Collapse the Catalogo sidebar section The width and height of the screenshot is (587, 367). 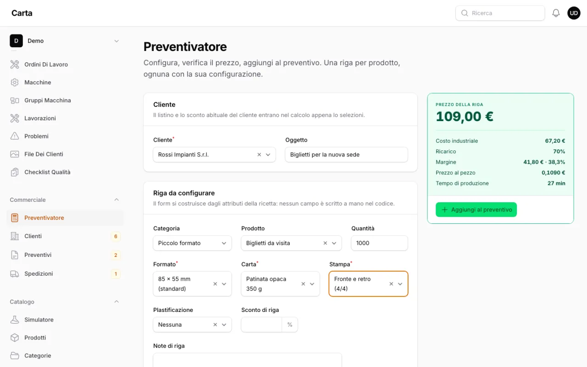click(x=116, y=302)
